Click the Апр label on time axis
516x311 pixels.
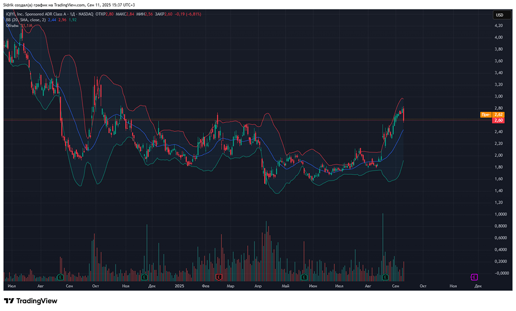click(x=258, y=286)
